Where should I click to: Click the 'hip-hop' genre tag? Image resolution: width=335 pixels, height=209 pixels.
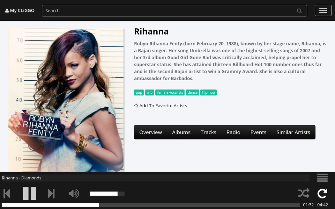coord(208,92)
